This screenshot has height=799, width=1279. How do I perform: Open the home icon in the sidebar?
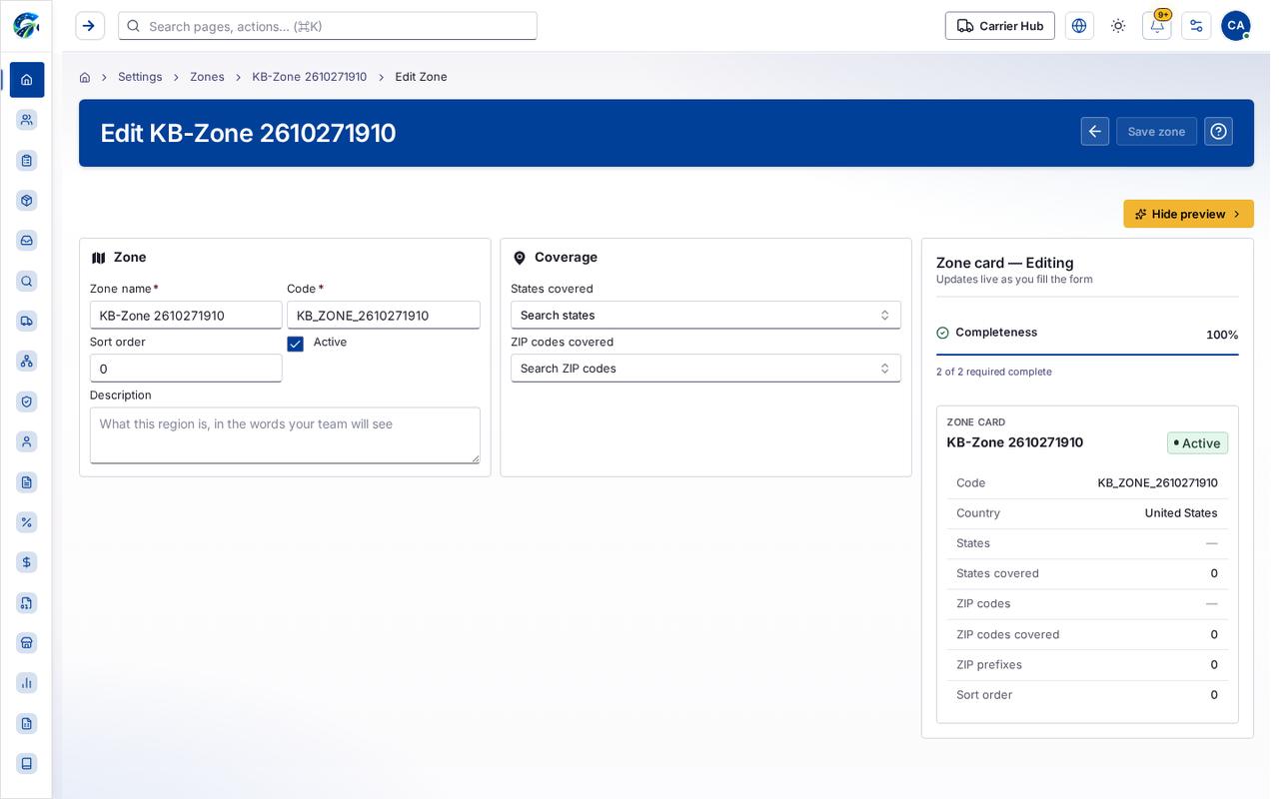click(27, 80)
